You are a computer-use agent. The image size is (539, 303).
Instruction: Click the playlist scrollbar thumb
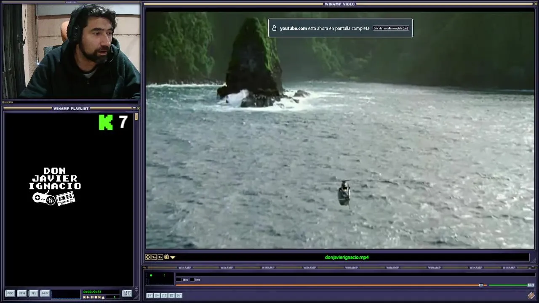coord(136,117)
